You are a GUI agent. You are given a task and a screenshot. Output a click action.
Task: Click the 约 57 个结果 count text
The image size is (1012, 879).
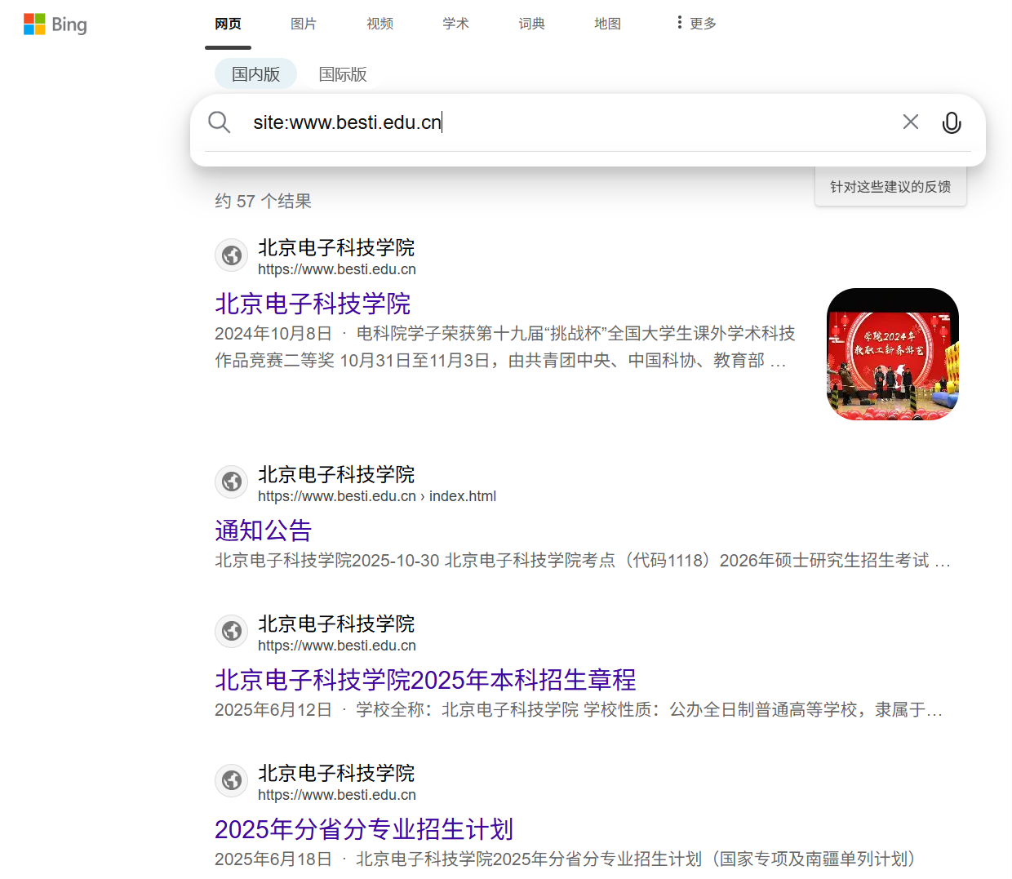(x=263, y=201)
